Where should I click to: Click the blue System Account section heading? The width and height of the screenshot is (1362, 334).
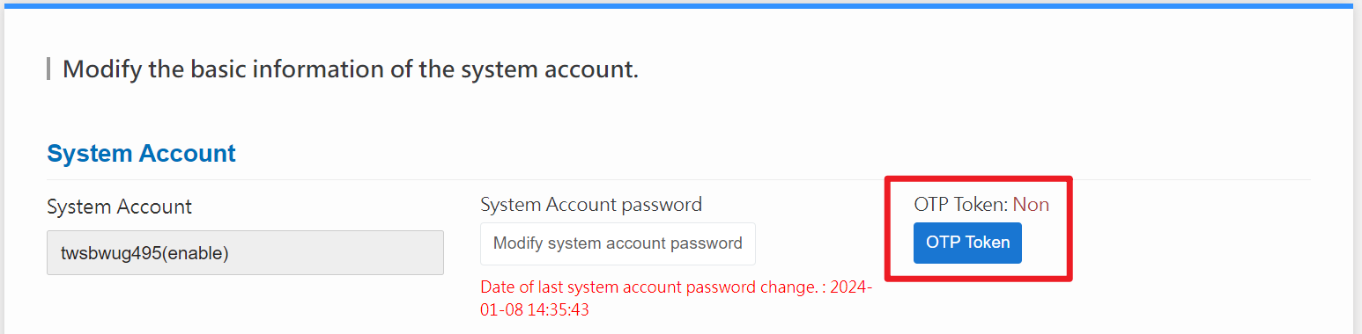click(x=141, y=154)
